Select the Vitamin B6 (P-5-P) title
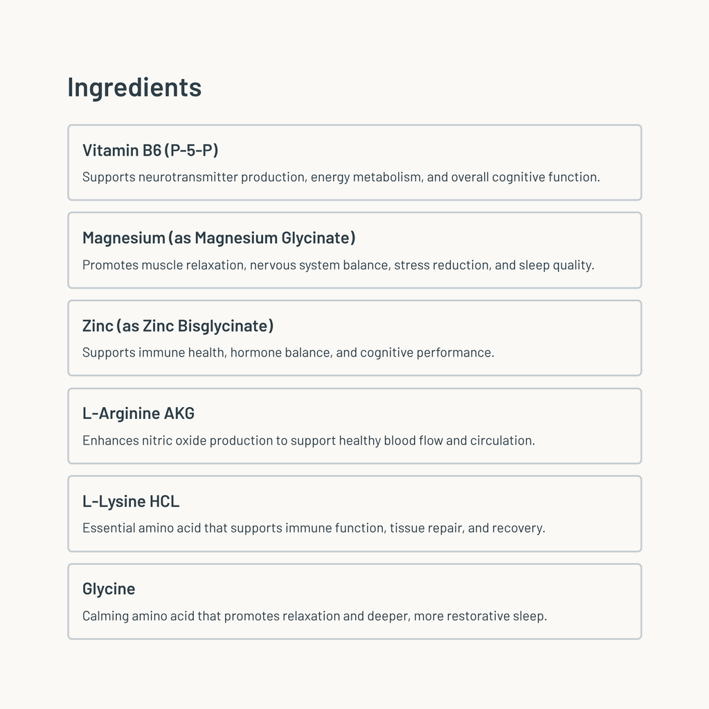The width and height of the screenshot is (709, 709). point(150,150)
